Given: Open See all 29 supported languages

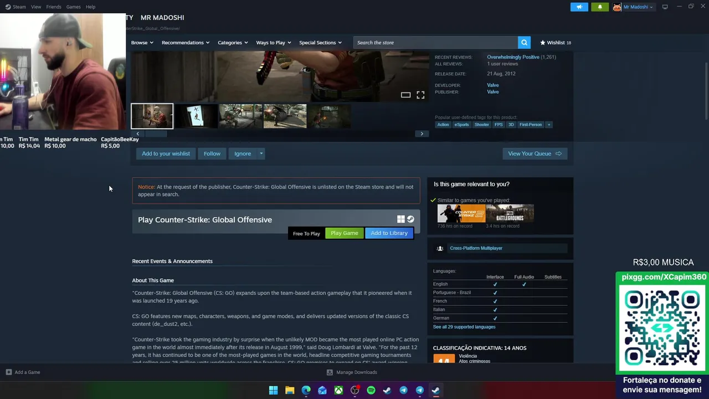Looking at the screenshot, I should (x=464, y=327).
